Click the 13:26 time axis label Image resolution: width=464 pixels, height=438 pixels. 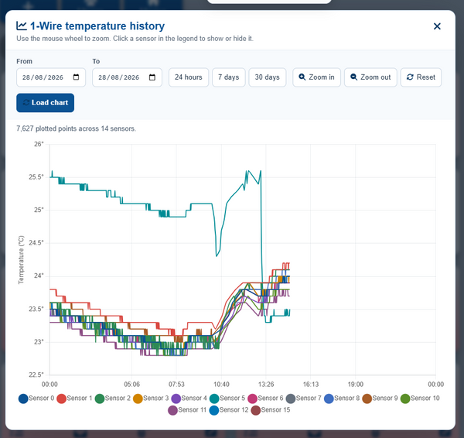click(x=266, y=385)
